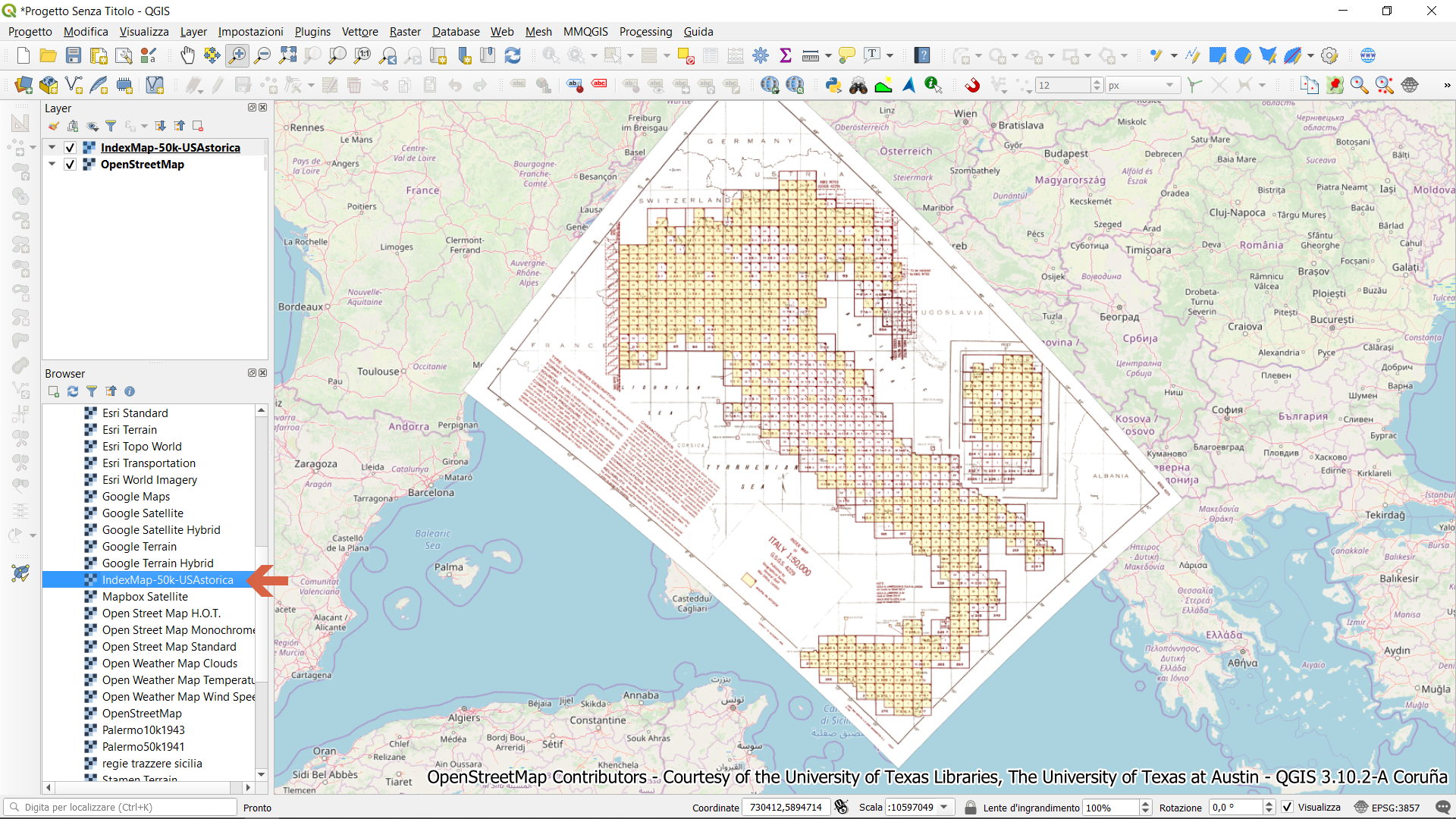Image resolution: width=1456 pixels, height=819 pixels.
Task: Toggle visibility of IndexMap-50k-USAstorica layer
Action: coord(70,148)
